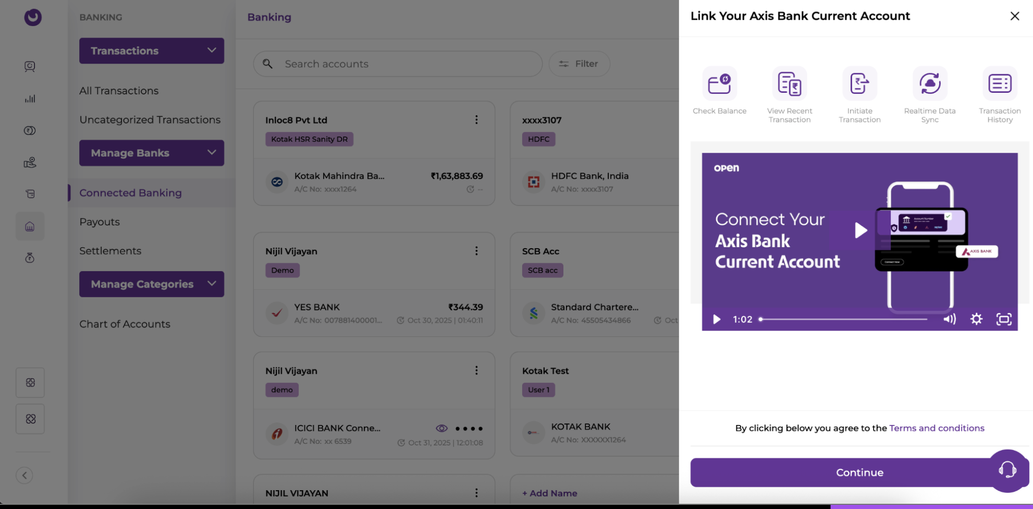Screen dimensions: 1033x509
Task: Open the money bag sidebar icon
Action: (x=30, y=258)
